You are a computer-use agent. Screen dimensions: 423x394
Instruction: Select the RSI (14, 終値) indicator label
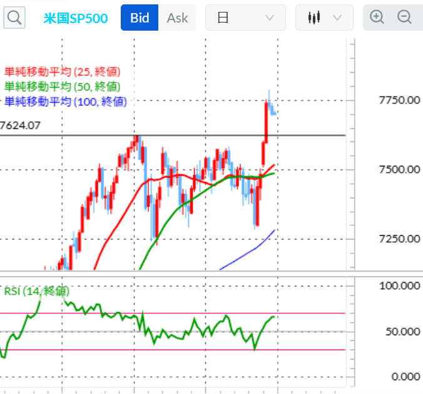click(37, 291)
